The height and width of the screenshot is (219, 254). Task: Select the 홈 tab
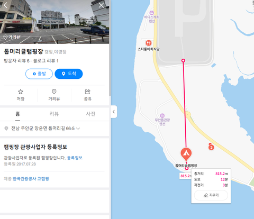[17, 114]
